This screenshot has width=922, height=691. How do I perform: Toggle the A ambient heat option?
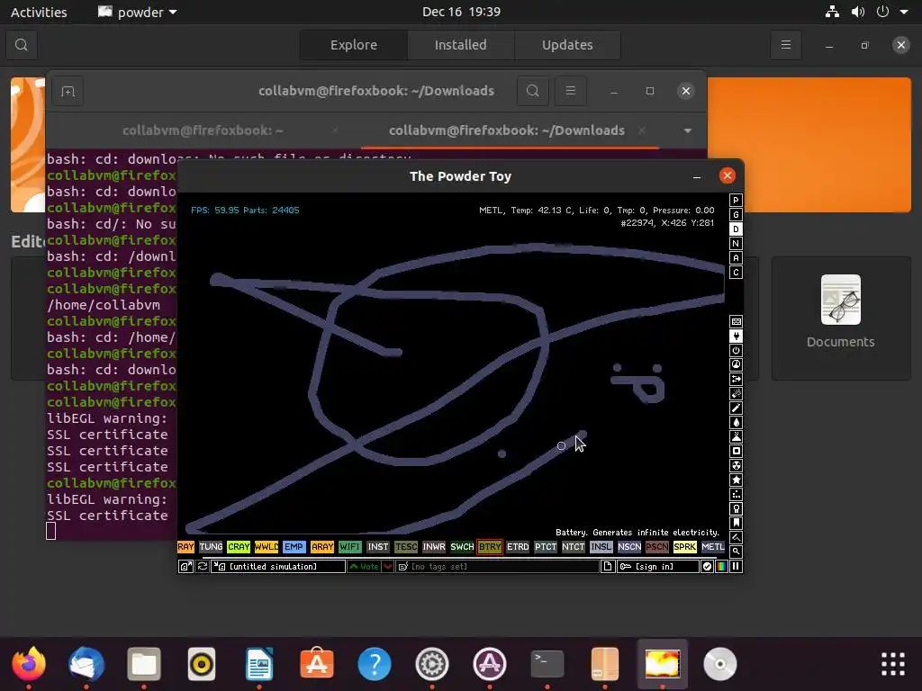pyautogui.click(x=736, y=258)
